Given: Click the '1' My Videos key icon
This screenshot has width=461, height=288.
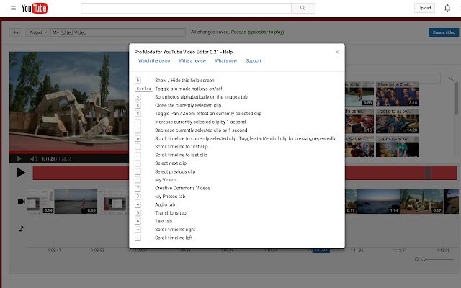Looking at the screenshot, I should (138, 179).
